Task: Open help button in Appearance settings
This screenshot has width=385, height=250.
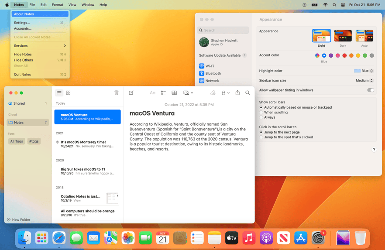Action: [x=374, y=150]
